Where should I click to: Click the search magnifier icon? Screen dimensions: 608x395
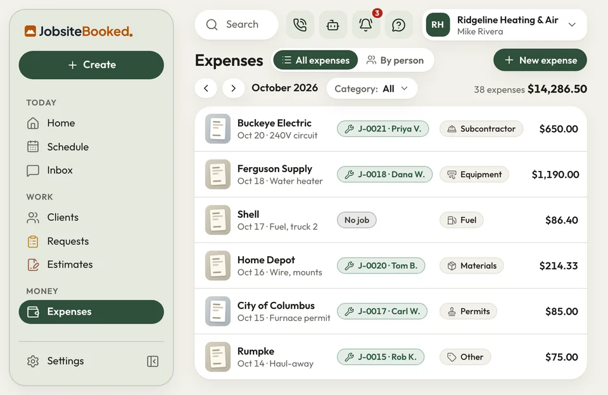pyautogui.click(x=212, y=25)
